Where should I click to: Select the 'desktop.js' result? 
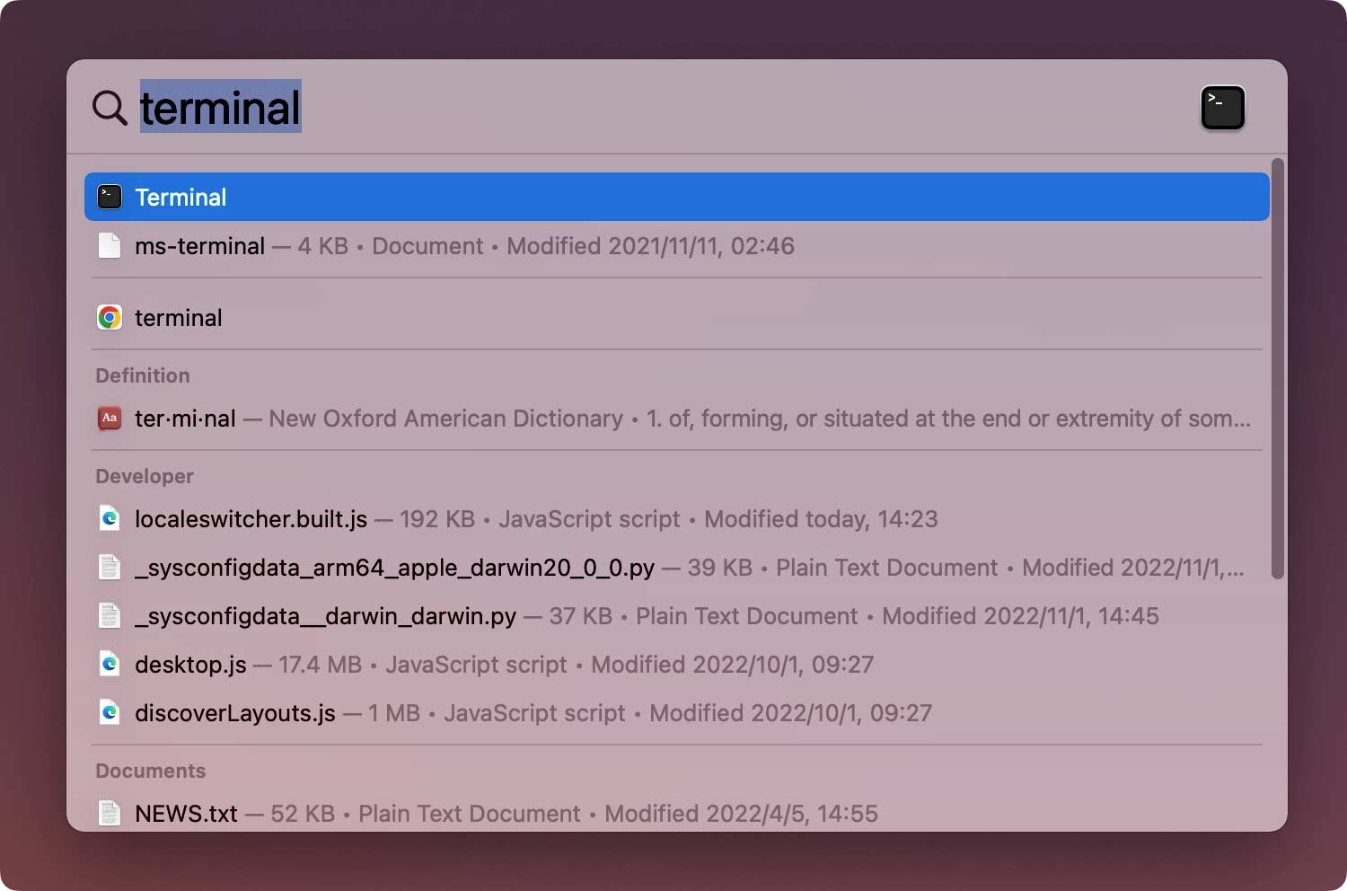pyautogui.click(x=677, y=664)
